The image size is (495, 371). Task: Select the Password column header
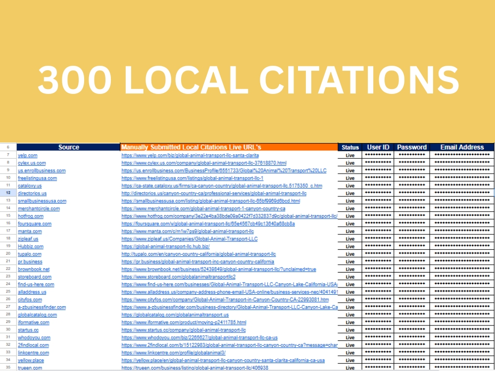click(412, 147)
